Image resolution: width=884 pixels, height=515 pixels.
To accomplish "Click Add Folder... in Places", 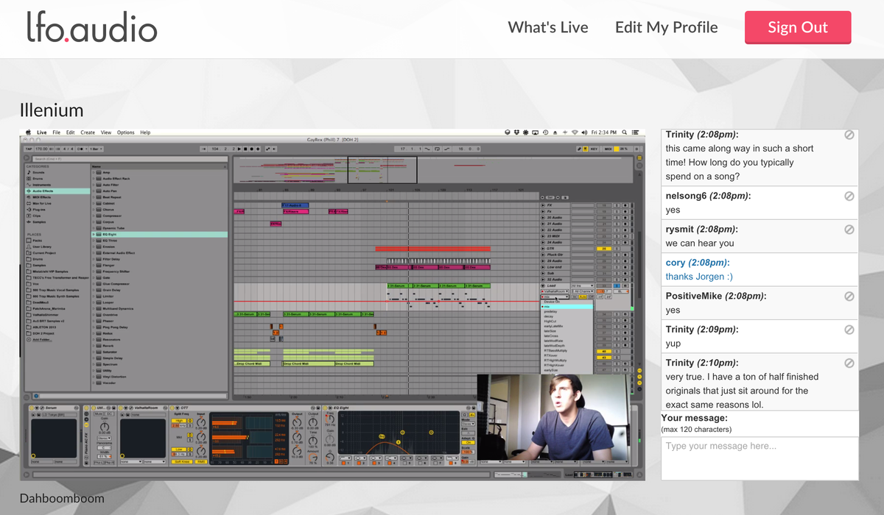I will point(42,339).
